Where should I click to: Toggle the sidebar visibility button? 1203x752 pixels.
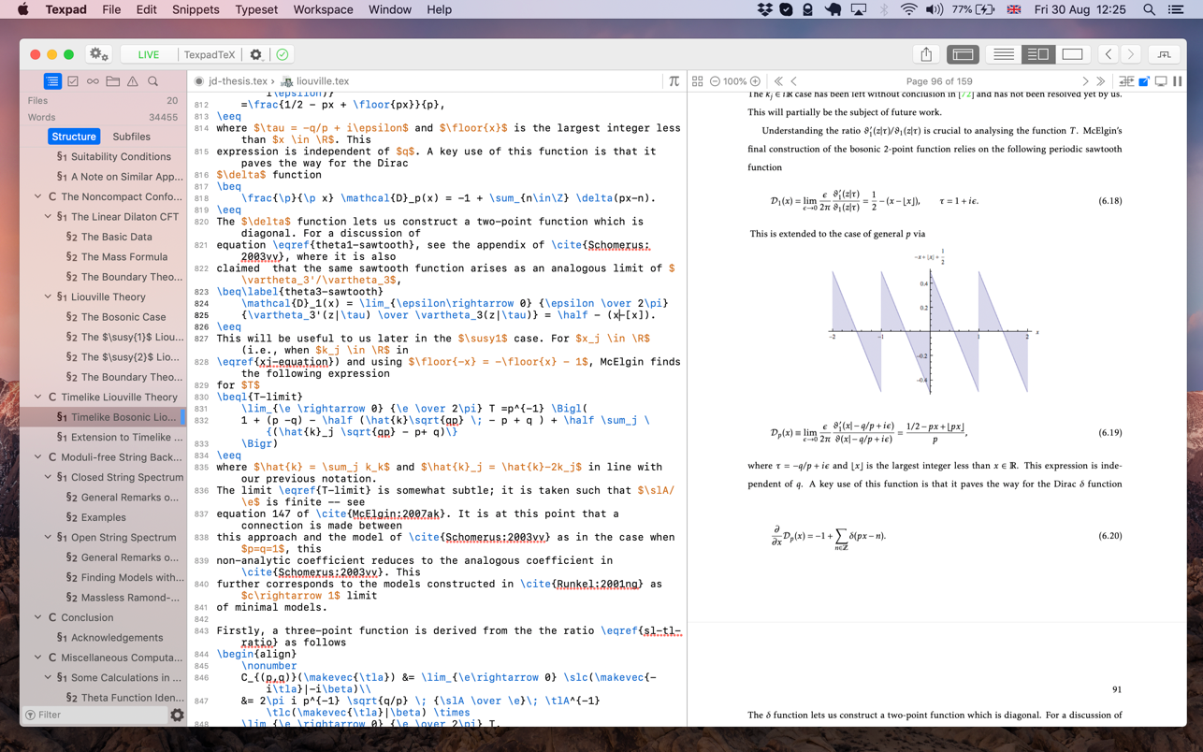point(963,54)
